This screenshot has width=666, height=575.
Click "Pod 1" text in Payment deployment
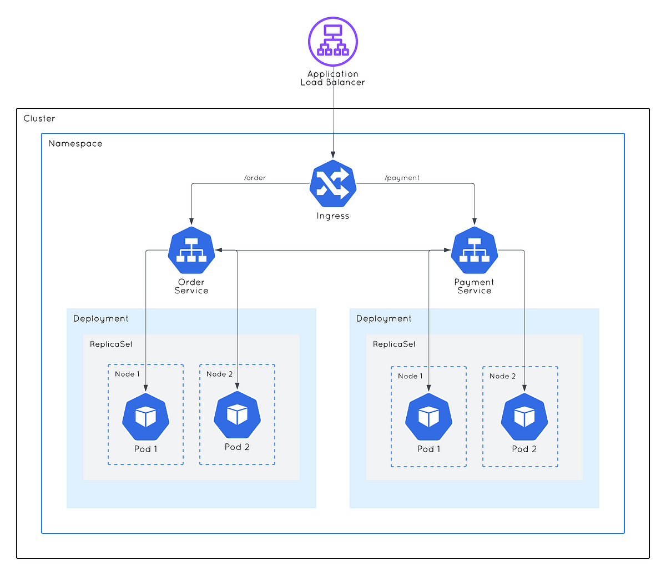(x=429, y=449)
